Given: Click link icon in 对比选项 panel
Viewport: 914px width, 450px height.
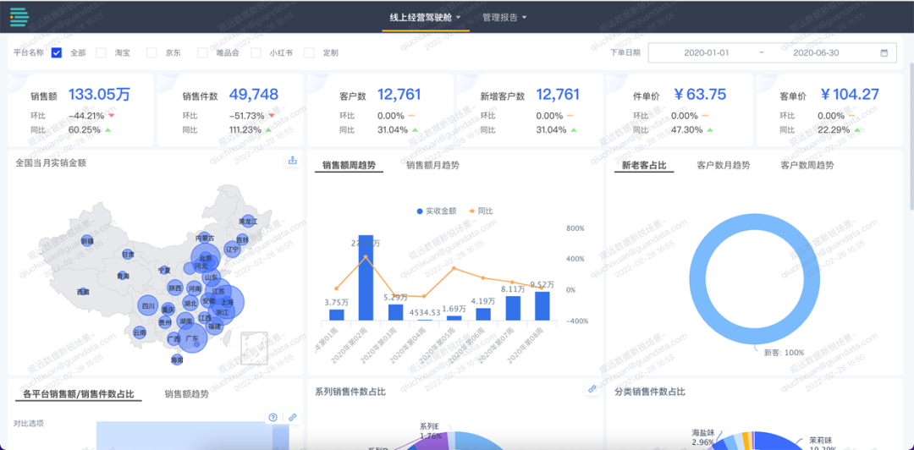Looking at the screenshot, I should point(293,417).
